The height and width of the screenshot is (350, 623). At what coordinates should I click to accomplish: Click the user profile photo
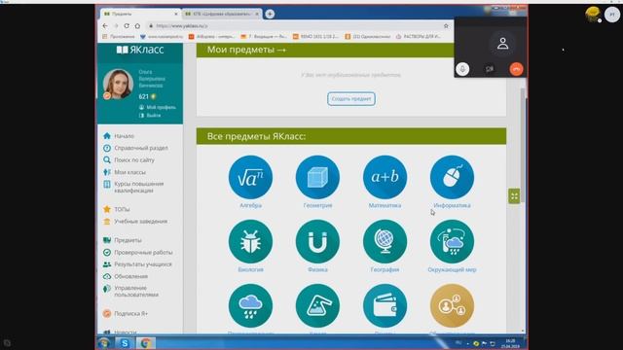(x=118, y=85)
